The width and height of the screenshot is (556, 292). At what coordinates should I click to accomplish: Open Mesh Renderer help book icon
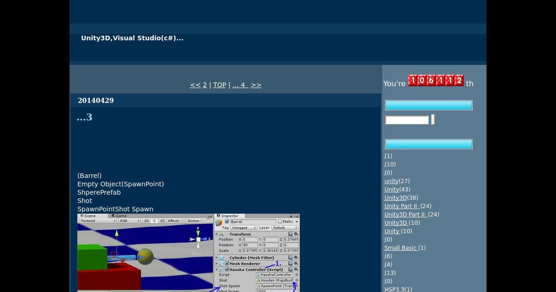coord(291,263)
